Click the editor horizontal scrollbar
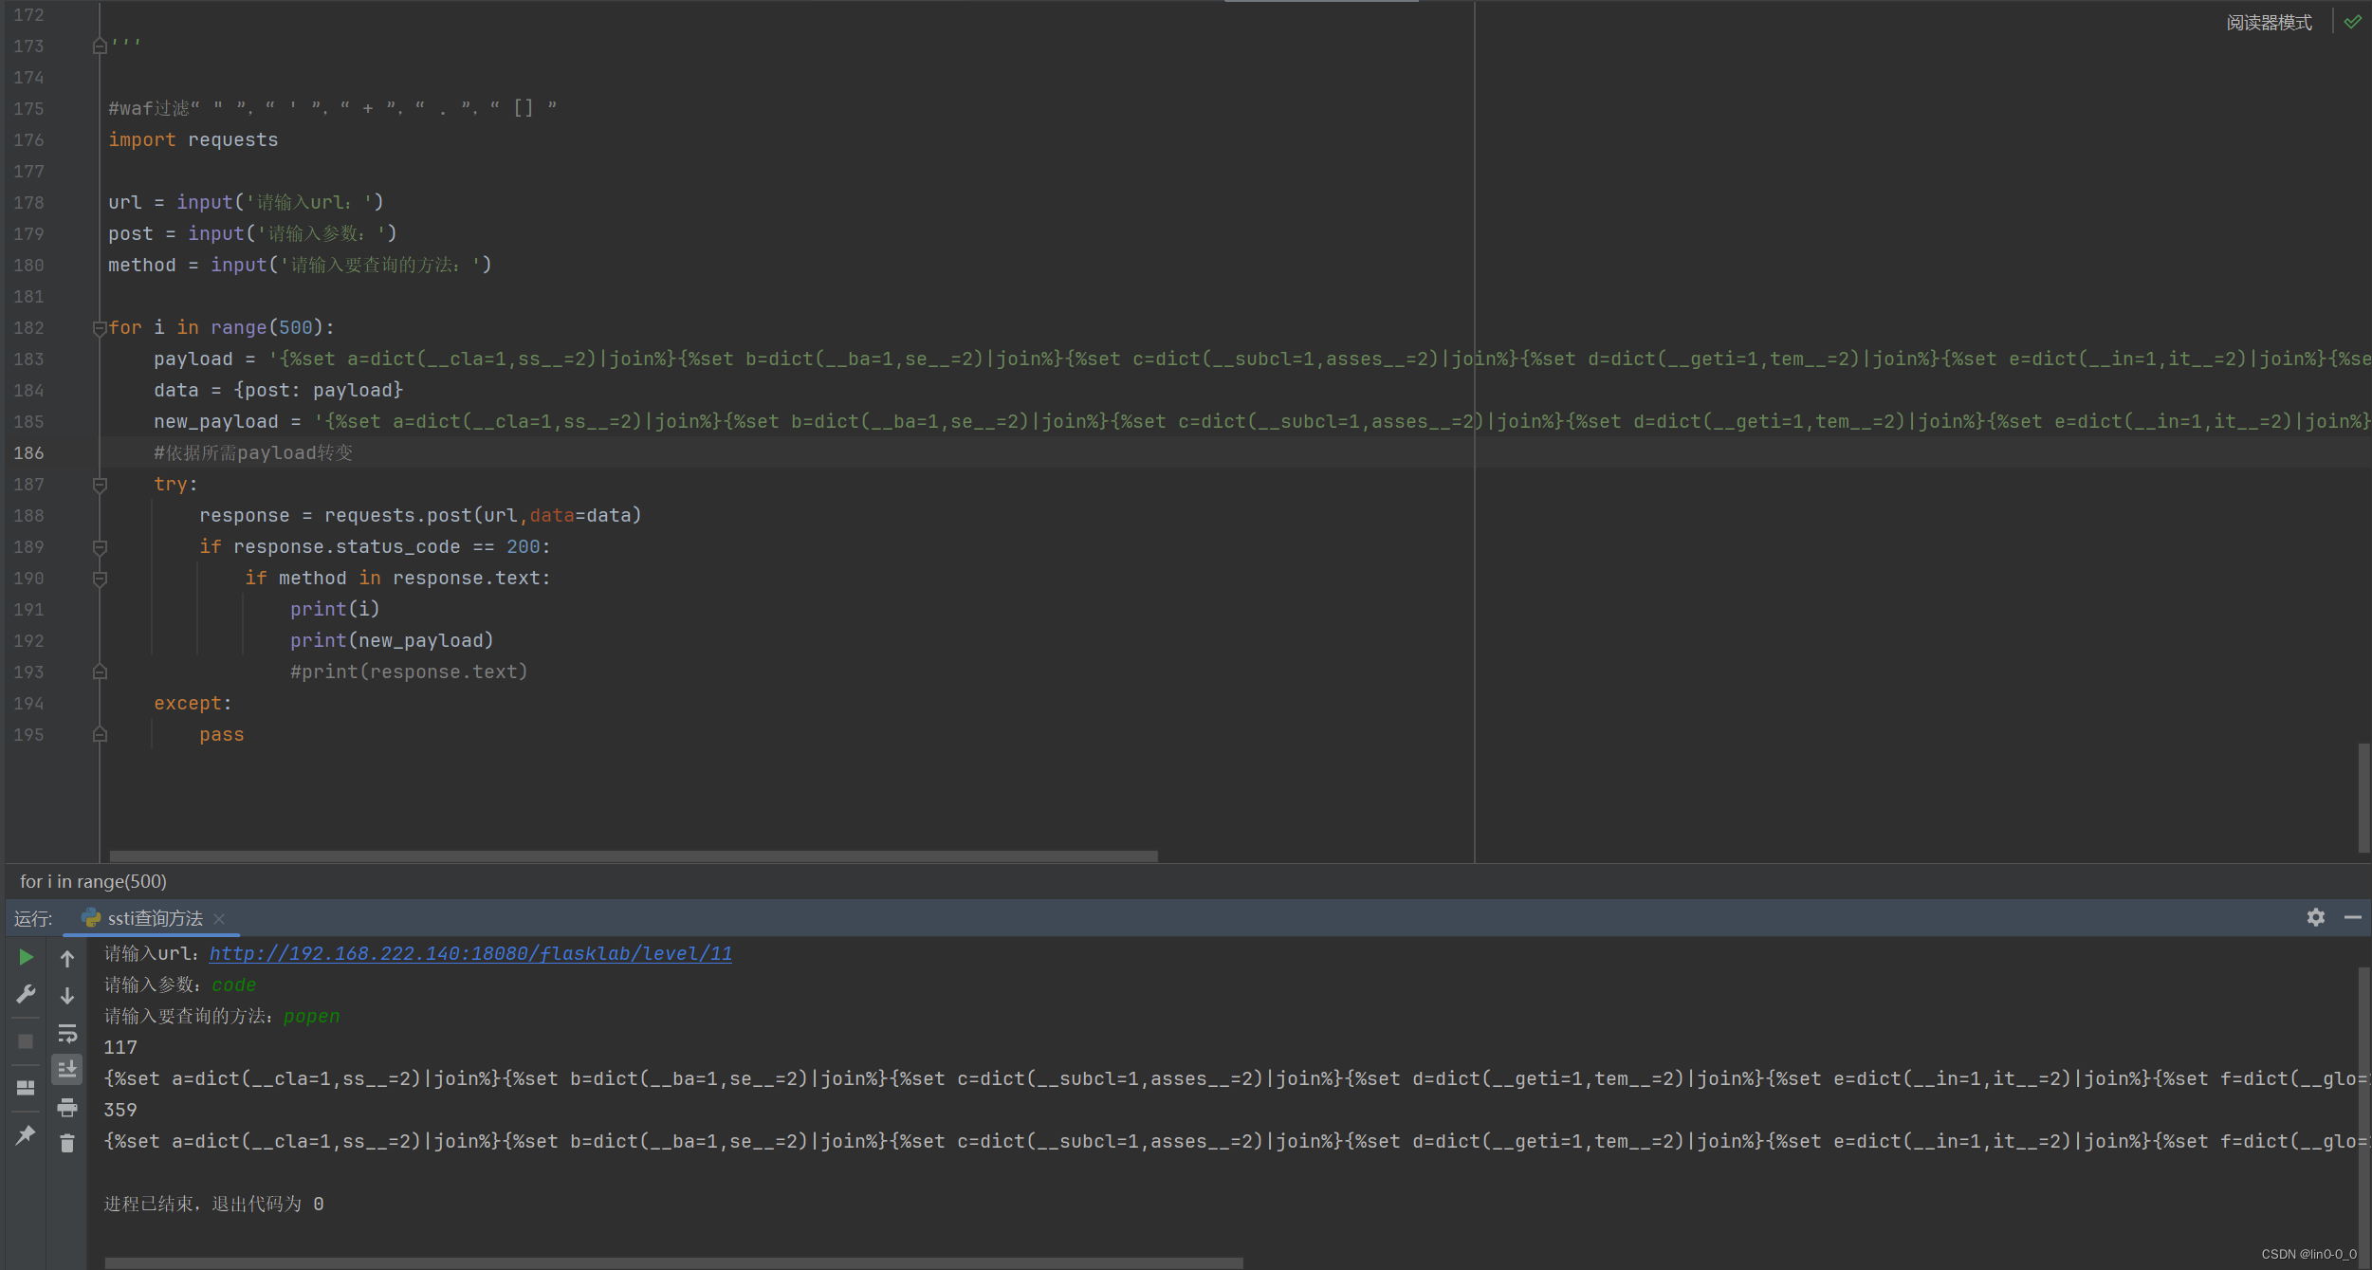The image size is (2372, 1270). [x=633, y=856]
